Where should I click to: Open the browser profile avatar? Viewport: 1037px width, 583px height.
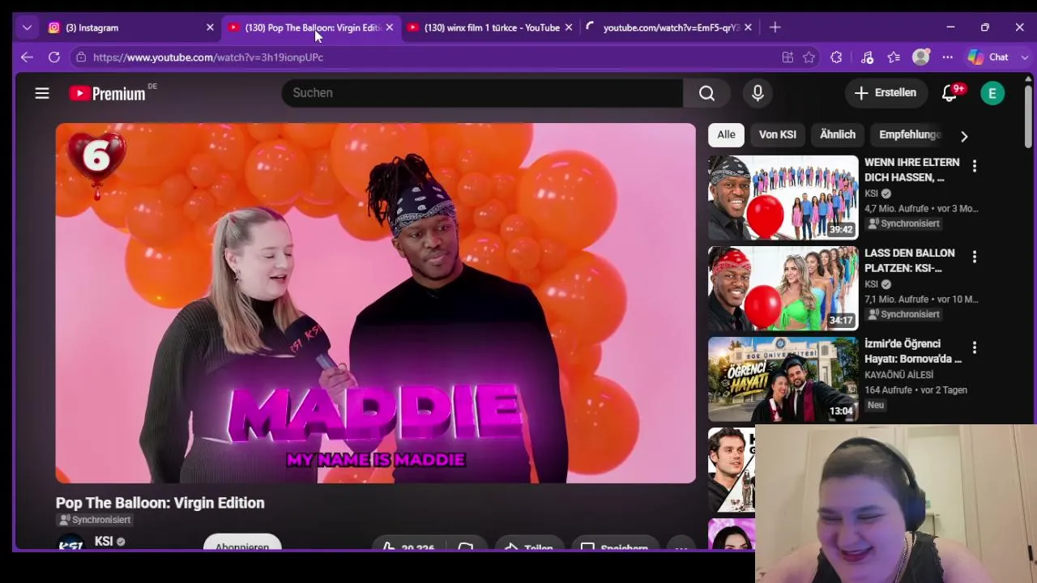click(x=921, y=57)
